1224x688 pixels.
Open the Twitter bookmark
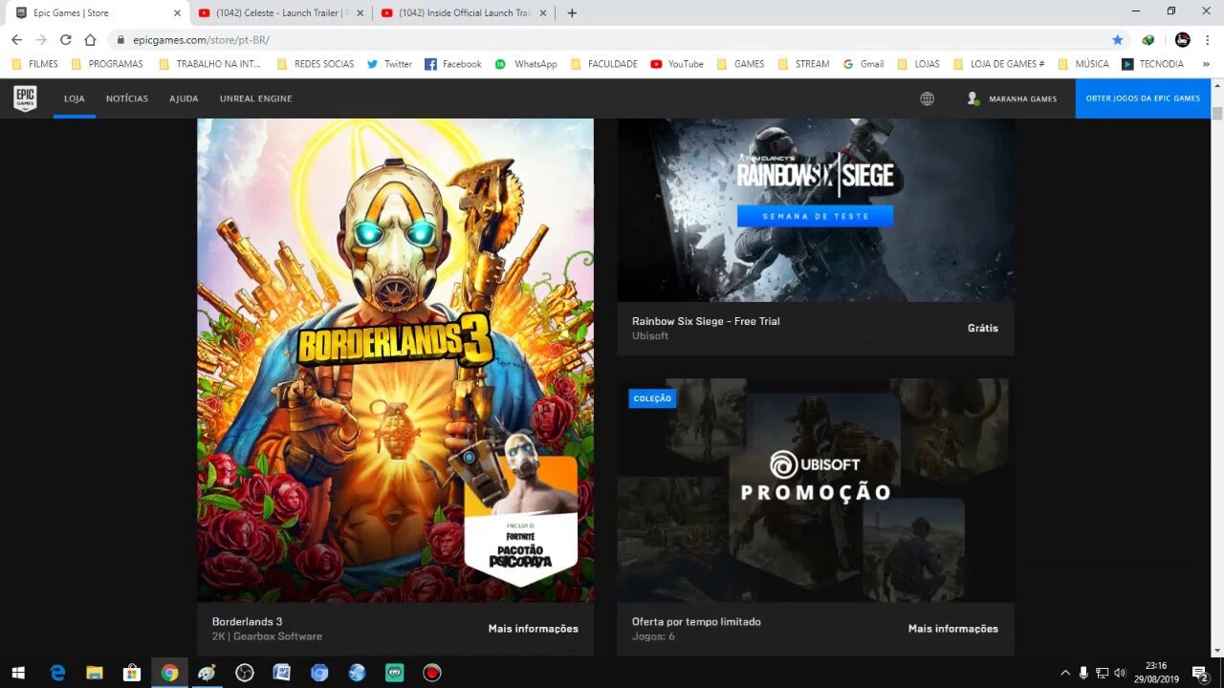coord(389,64)
